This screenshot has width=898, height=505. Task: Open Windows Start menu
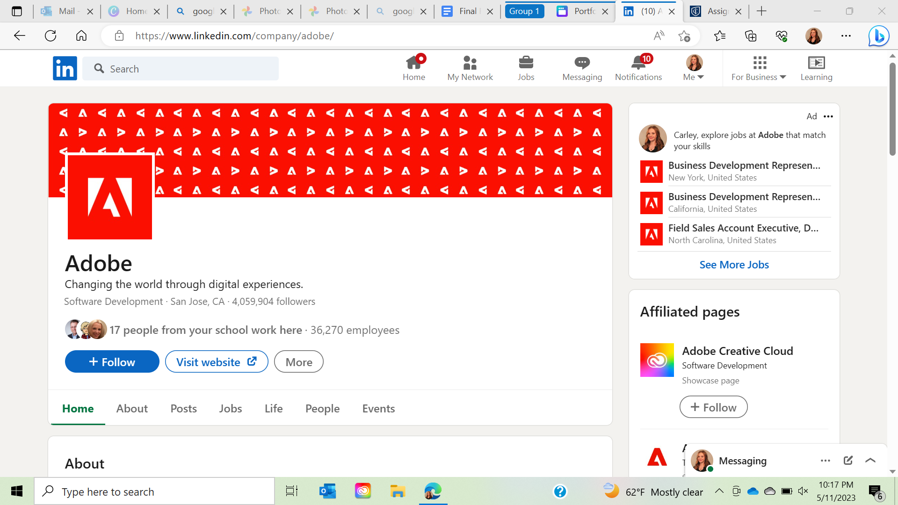click(x=17, y=491)
